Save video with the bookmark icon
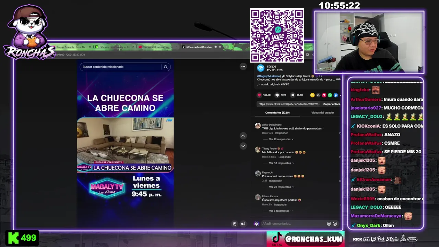439x247 pixels. tap(293, 95)
